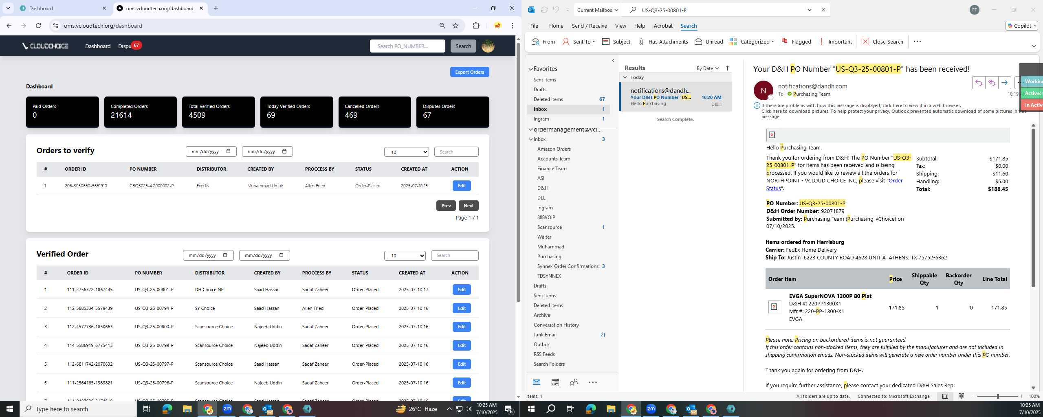Open the Categorized dropdown
The height and width of the screenshot is (417, 1043).
point(752,42)
